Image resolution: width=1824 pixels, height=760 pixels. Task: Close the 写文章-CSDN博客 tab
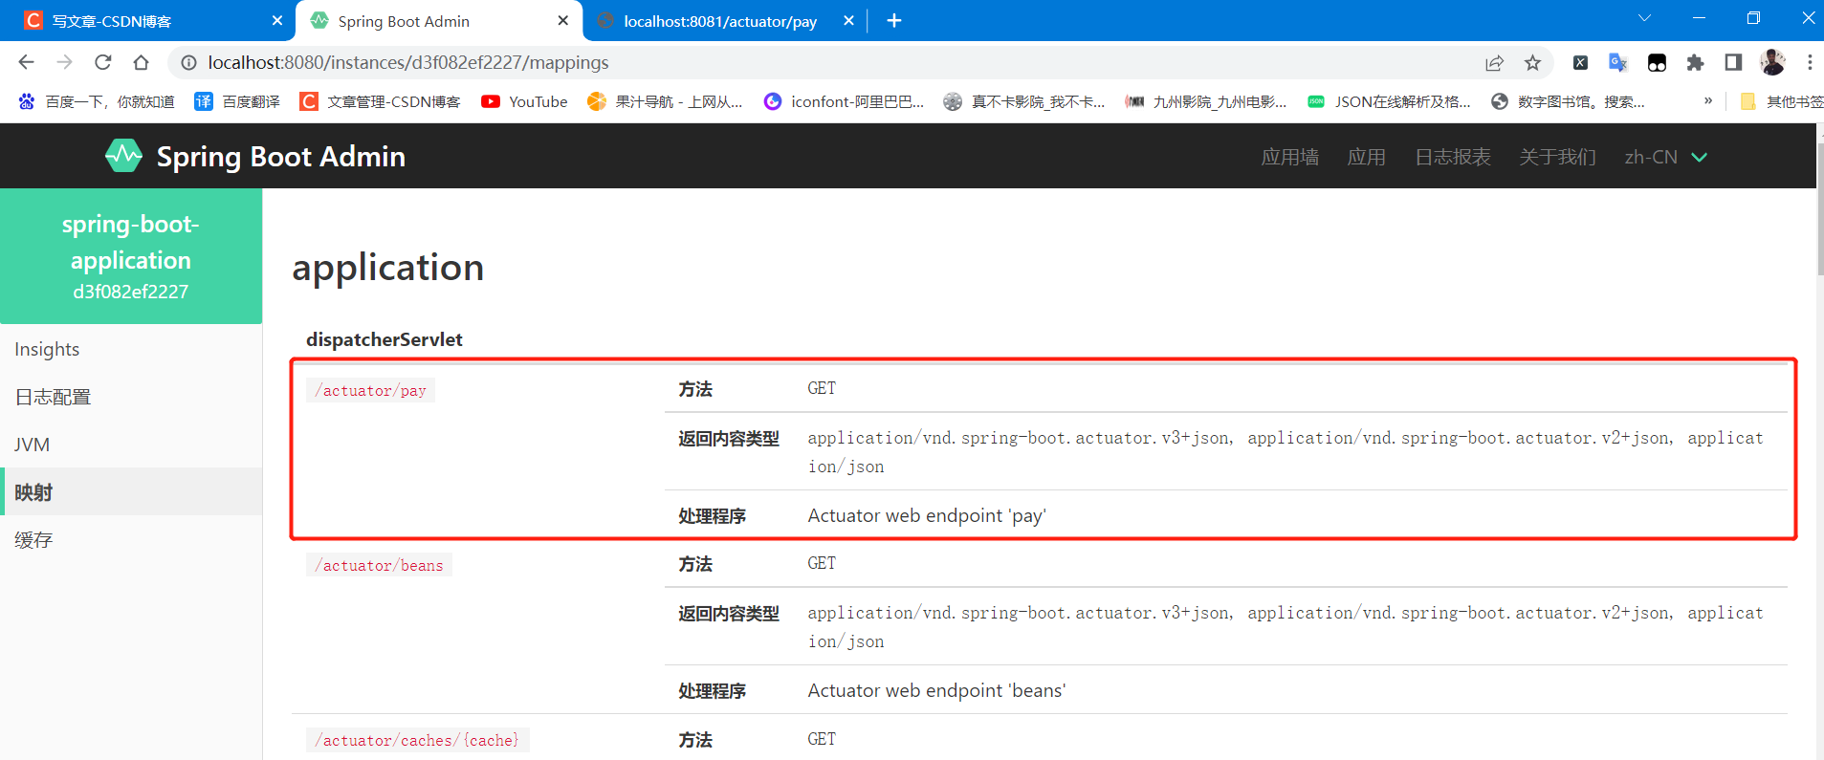tap(277, 20)
